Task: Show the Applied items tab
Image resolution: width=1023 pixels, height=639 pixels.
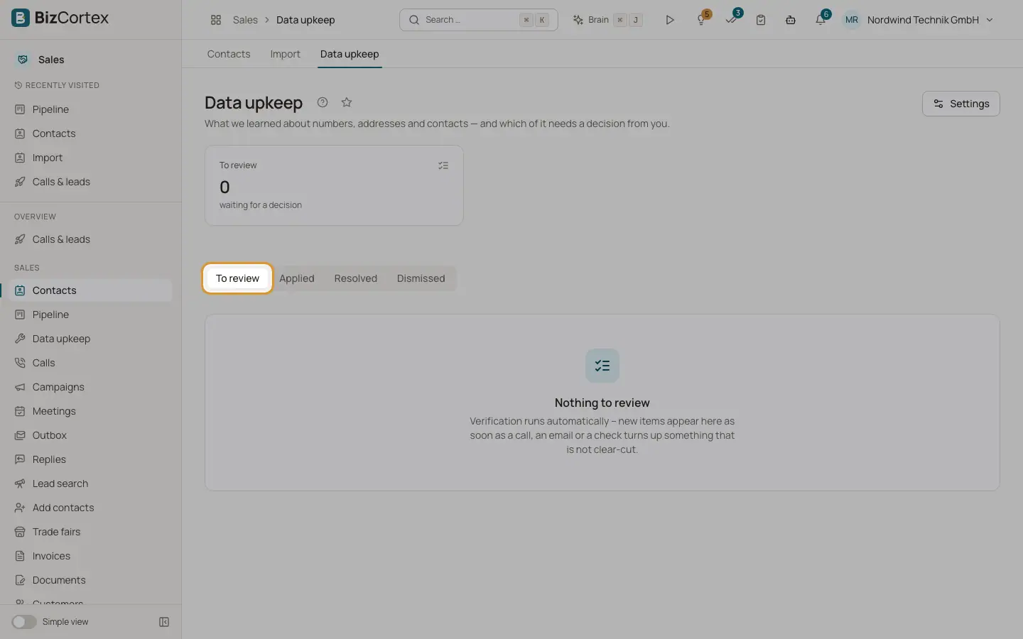Action: point(297,278)
